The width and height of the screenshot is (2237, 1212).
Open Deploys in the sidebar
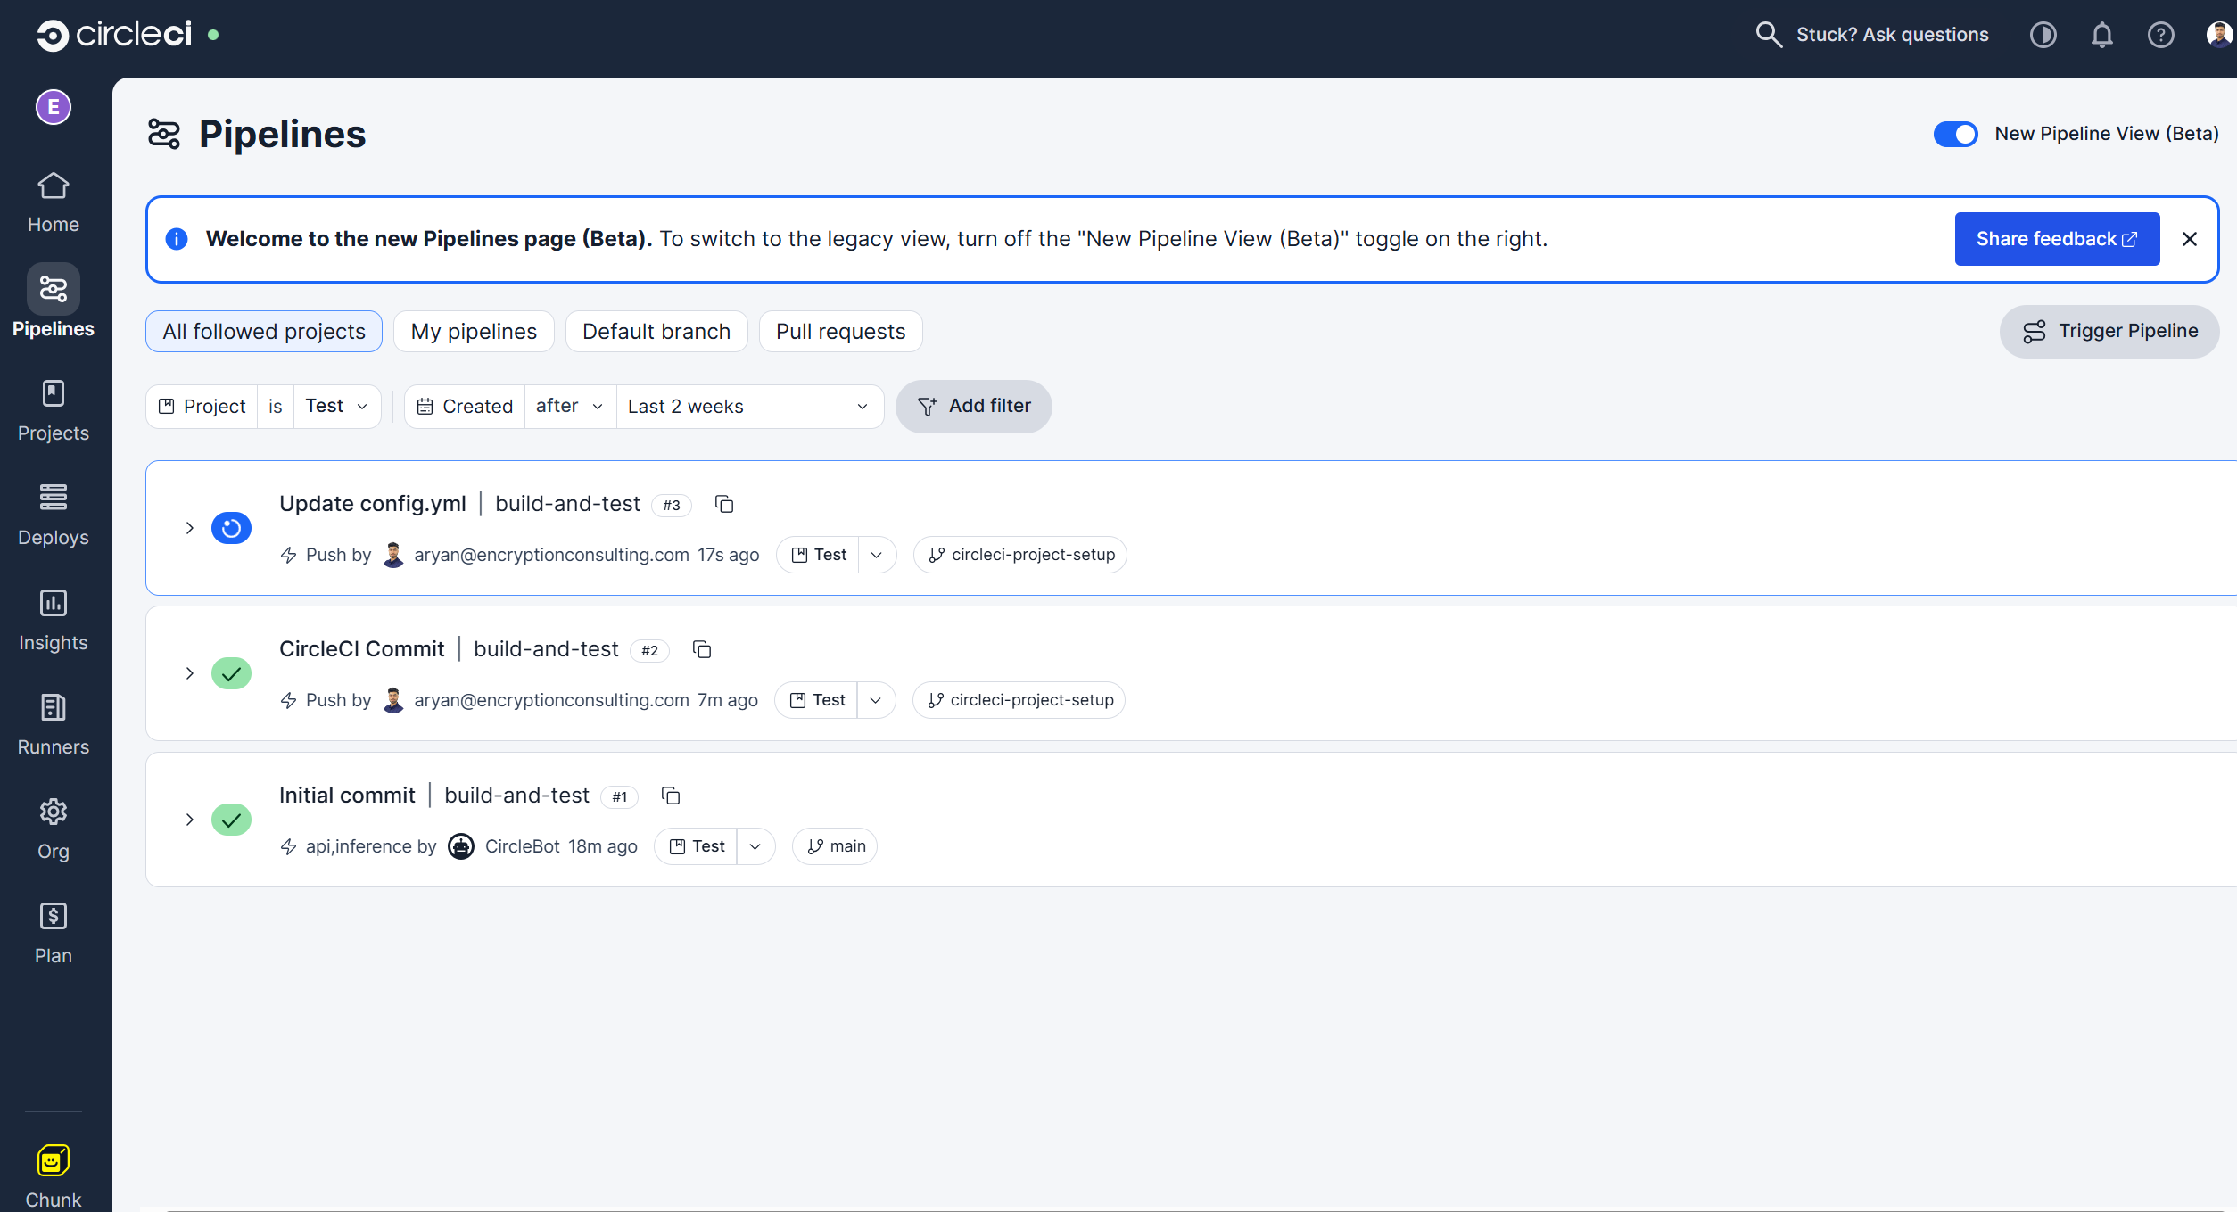click(x=54, y=515)
